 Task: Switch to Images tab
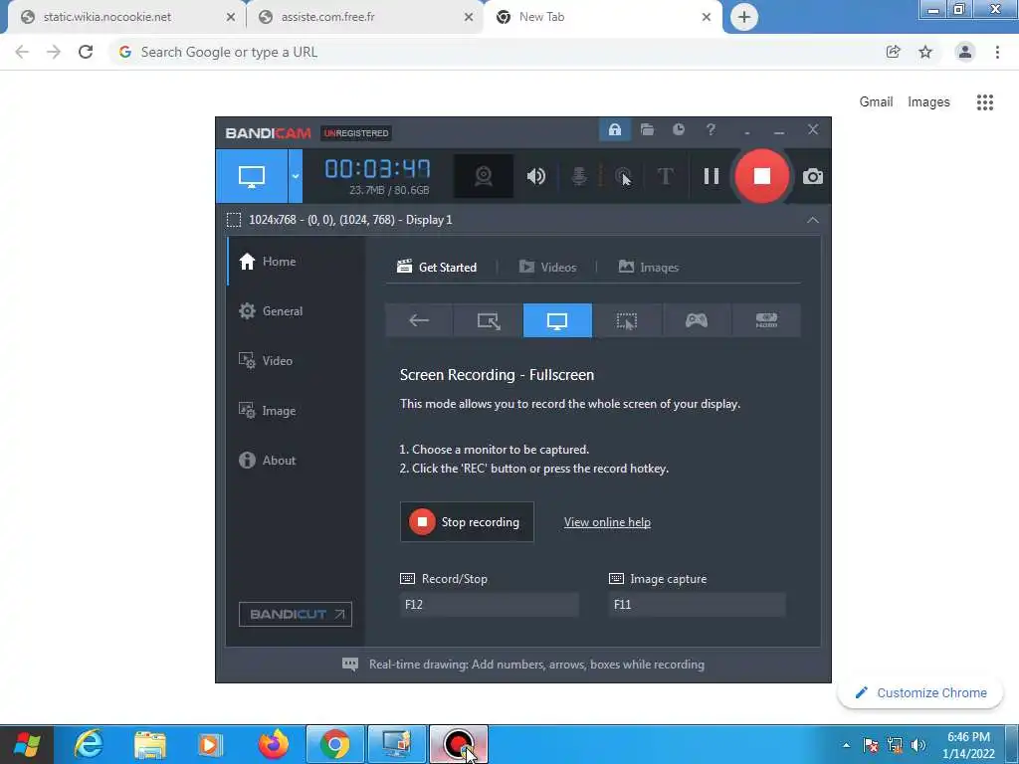click(649, 267)
